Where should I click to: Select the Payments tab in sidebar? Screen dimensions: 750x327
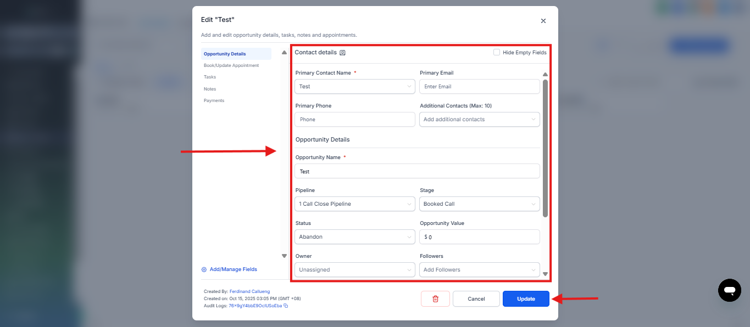click(x=214, y=100)
